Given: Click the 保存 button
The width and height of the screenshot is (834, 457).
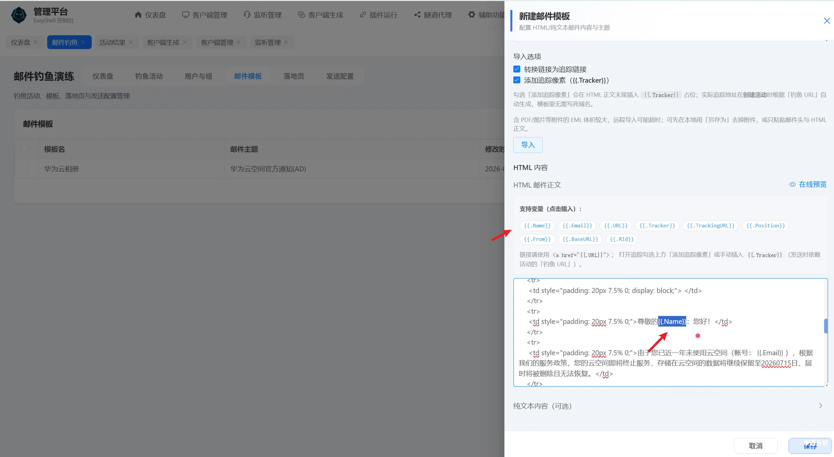Looking at the screenshot, I should (810, 446).
